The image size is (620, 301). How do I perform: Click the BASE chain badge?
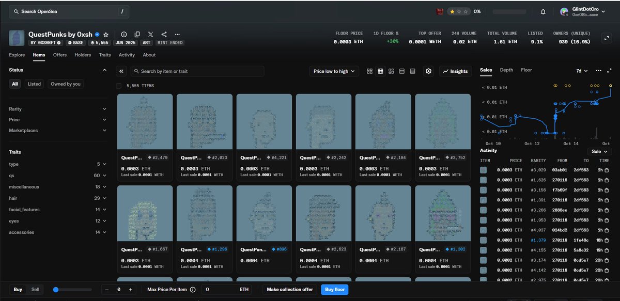[x=75, y=43]
